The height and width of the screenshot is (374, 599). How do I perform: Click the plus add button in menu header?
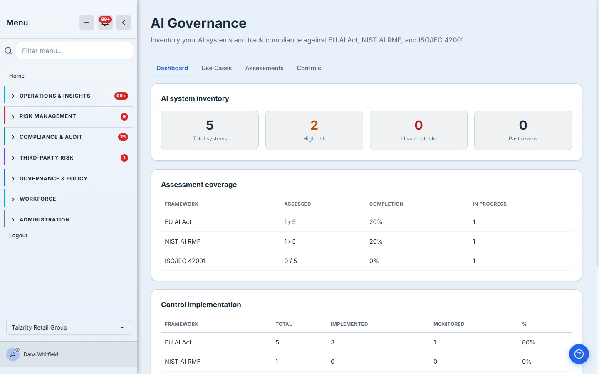point(87,22)
